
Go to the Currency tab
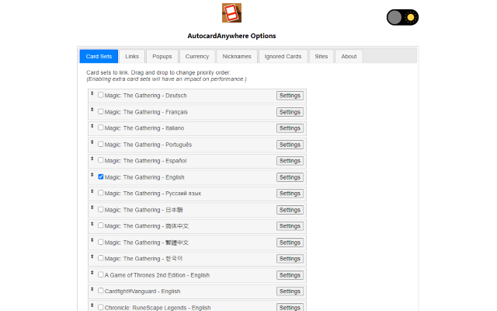click(197, 57)
